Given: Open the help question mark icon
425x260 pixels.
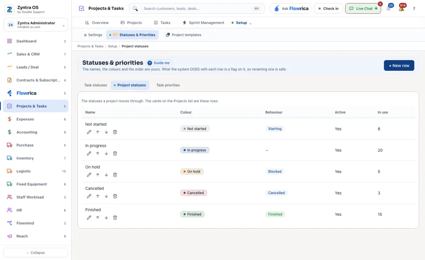Looking at the screenshot, I should 414,9.
